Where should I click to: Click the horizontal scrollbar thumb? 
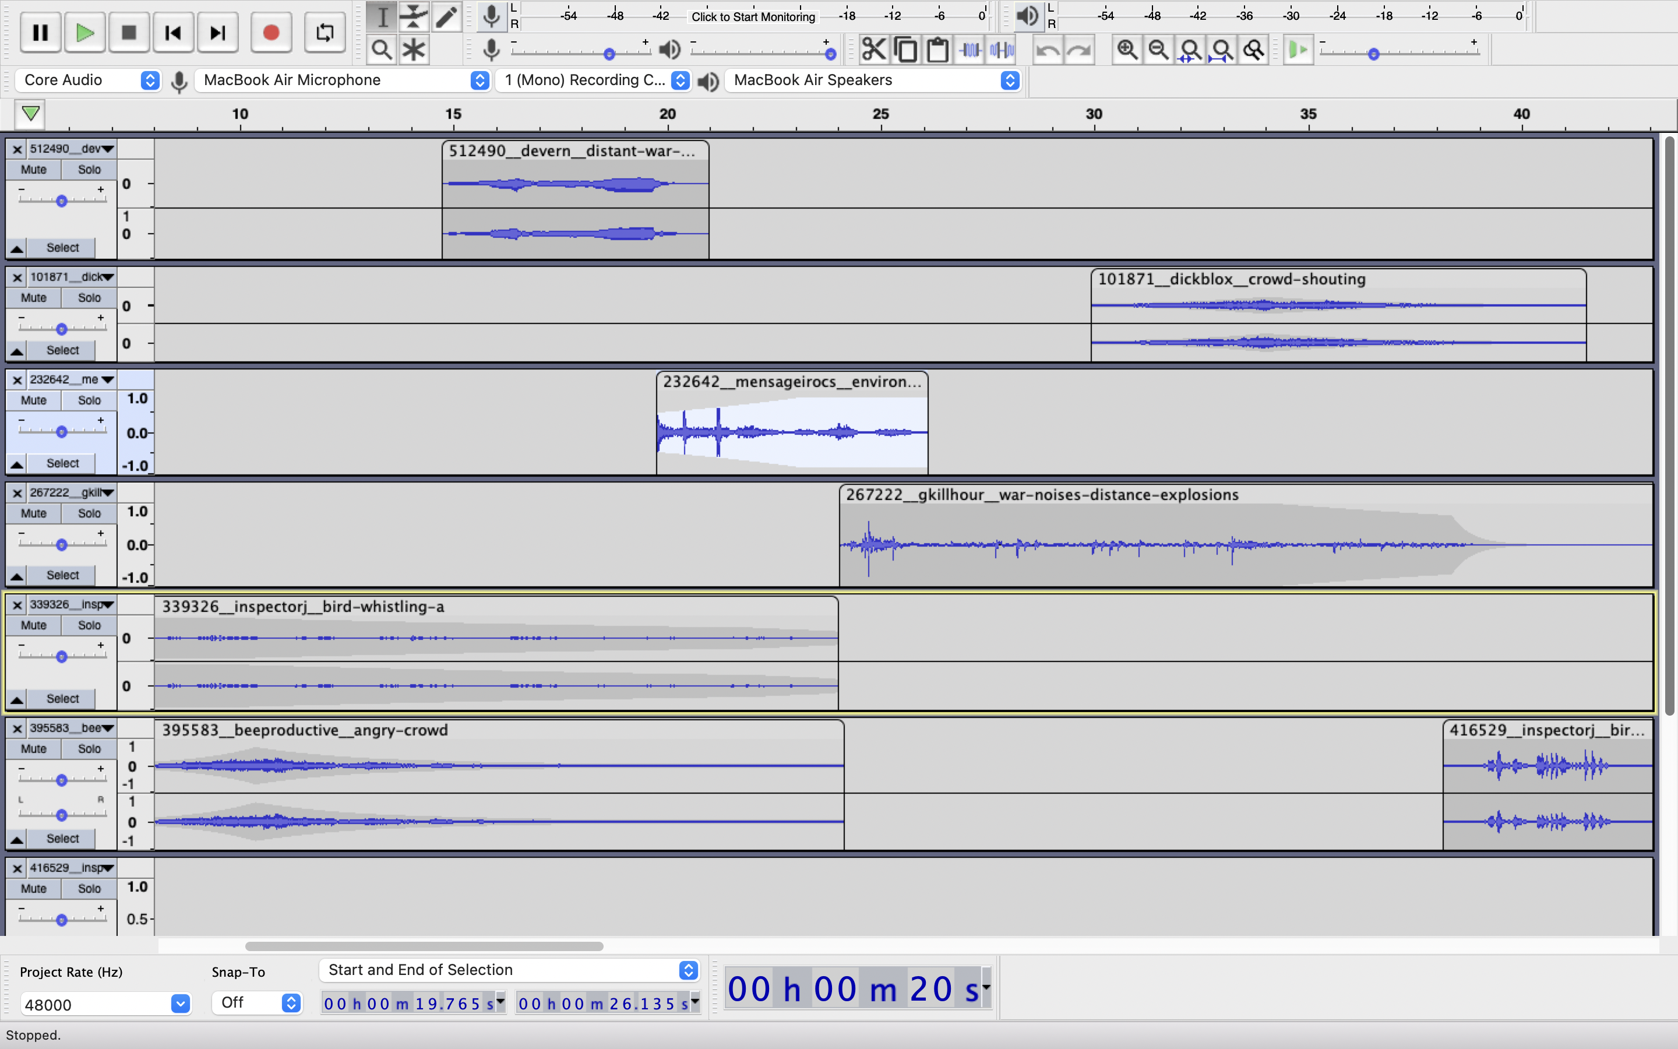[x=424, y=946]
